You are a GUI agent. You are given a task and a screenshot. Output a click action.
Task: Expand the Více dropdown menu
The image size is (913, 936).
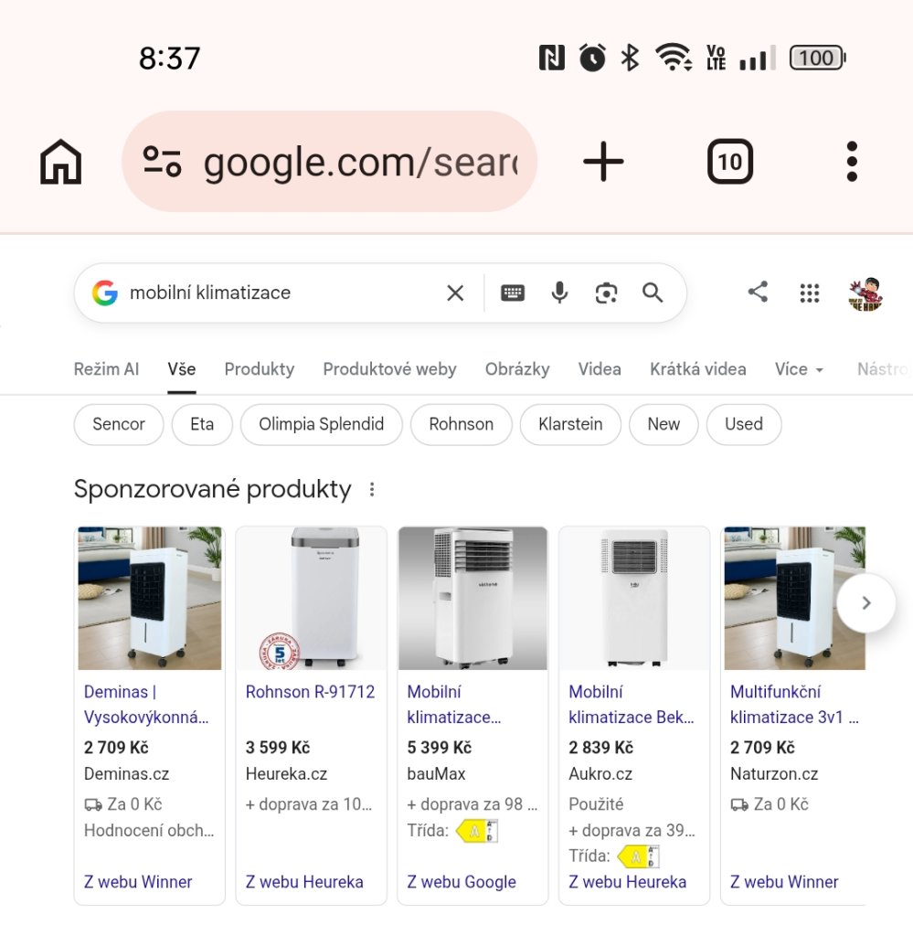[799, 369]
